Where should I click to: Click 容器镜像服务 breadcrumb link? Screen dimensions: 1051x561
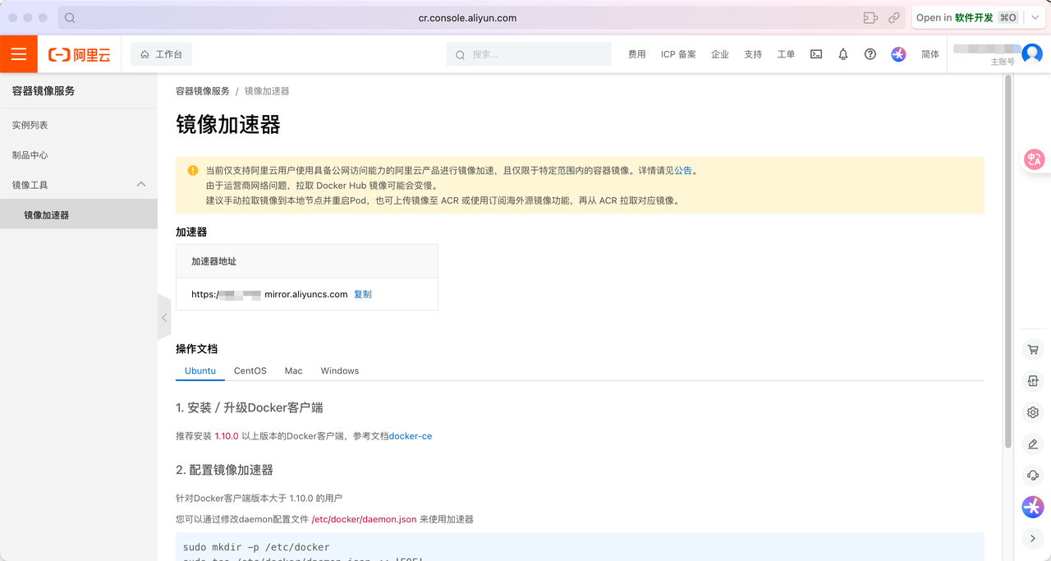tap(203, 91)
